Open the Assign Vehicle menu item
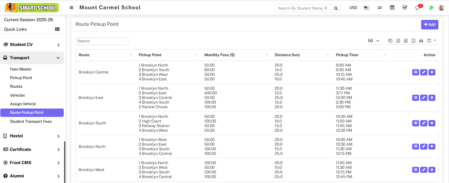Screen dimensions: 449x183 (23, 104)
